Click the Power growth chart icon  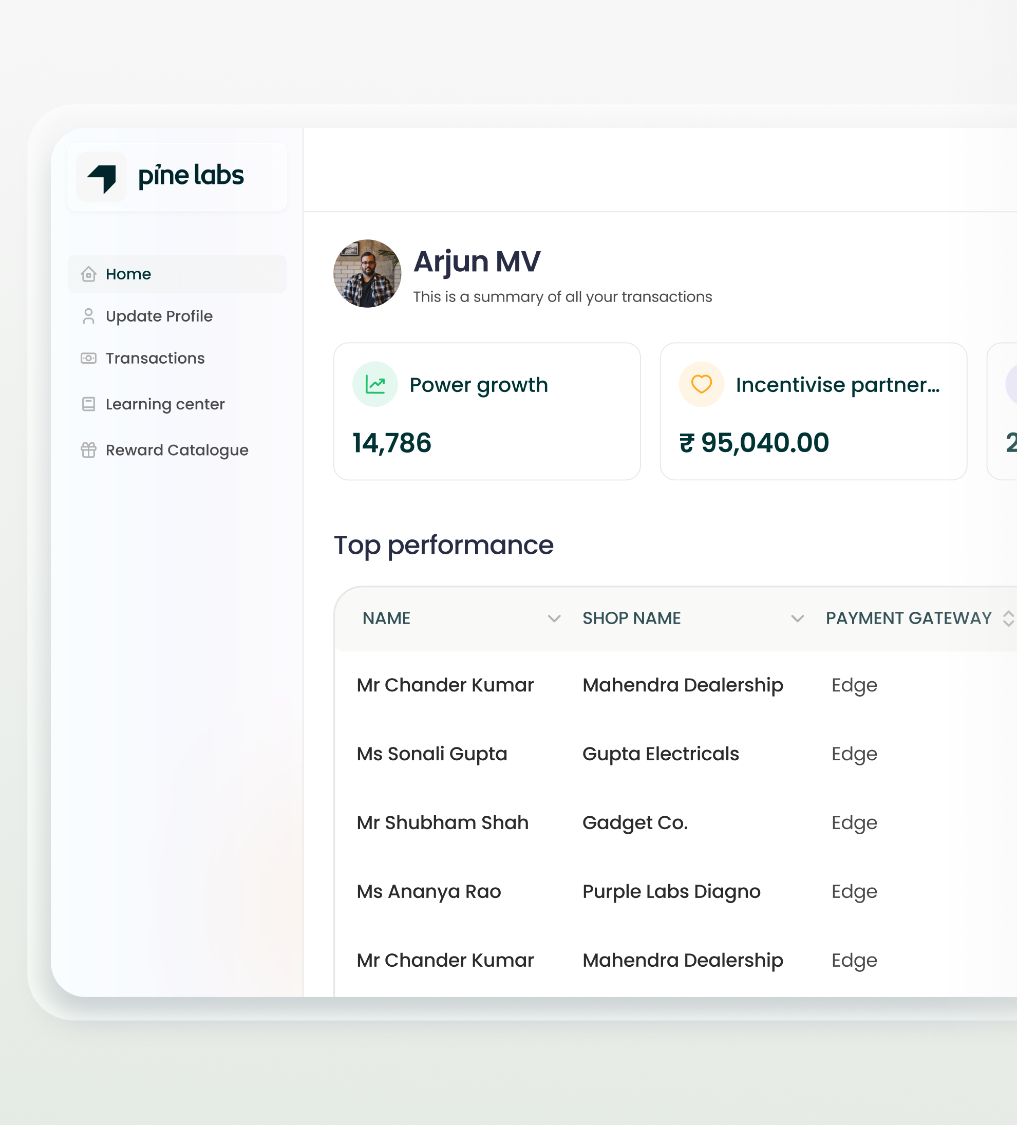(x=375, y=384)
